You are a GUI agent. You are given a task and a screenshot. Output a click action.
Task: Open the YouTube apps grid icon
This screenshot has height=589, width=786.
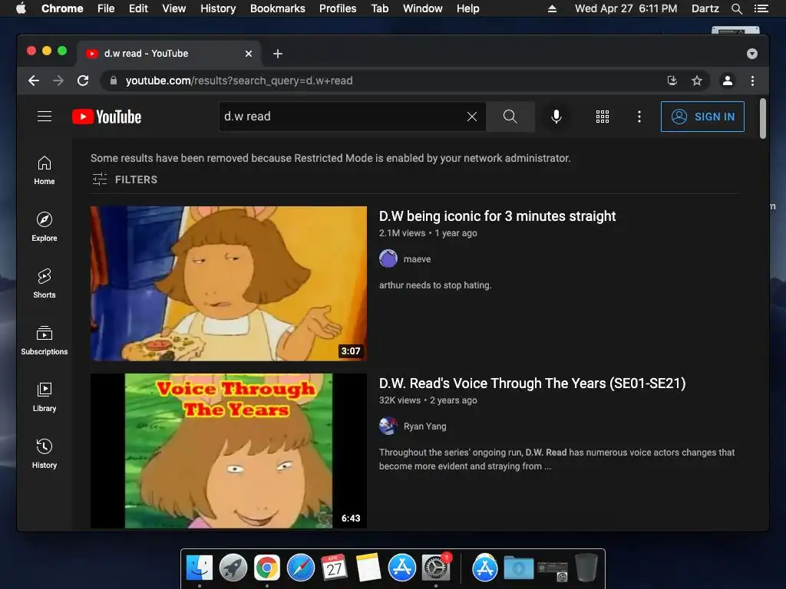point(602,117)
